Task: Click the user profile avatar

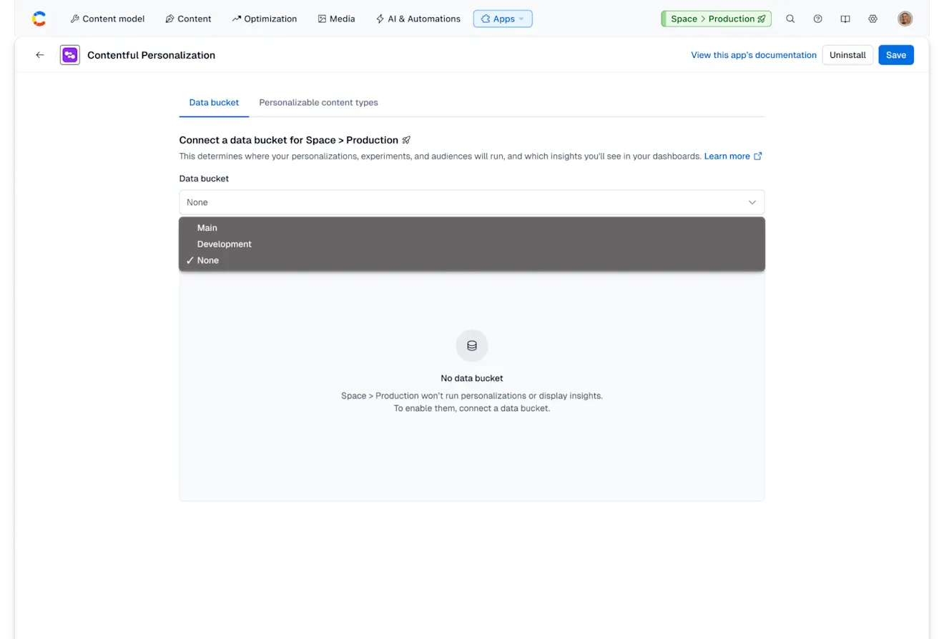Action: (x=905, y=19)
